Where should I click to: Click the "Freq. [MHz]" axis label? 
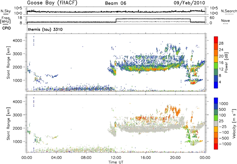click(x=5, y=20)
